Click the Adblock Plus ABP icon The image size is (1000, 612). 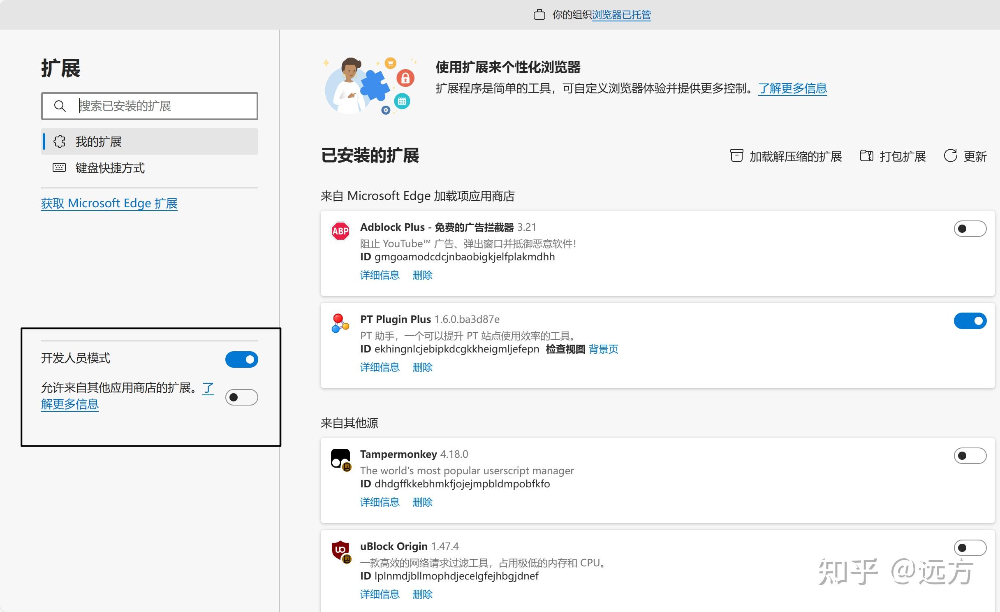pos(340,231)
